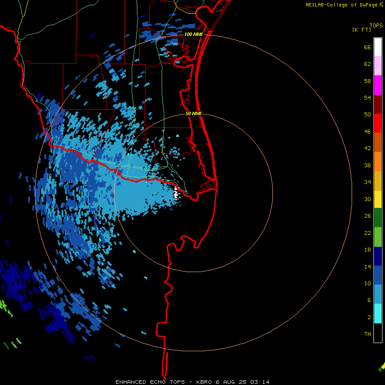The image size is (385, 385).
Task: Click the legend value 22
Action: tap(367, 233)
